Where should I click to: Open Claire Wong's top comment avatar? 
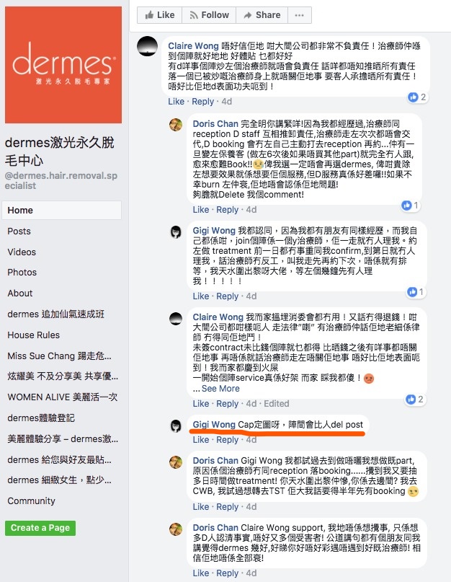[x=147, y=46]
